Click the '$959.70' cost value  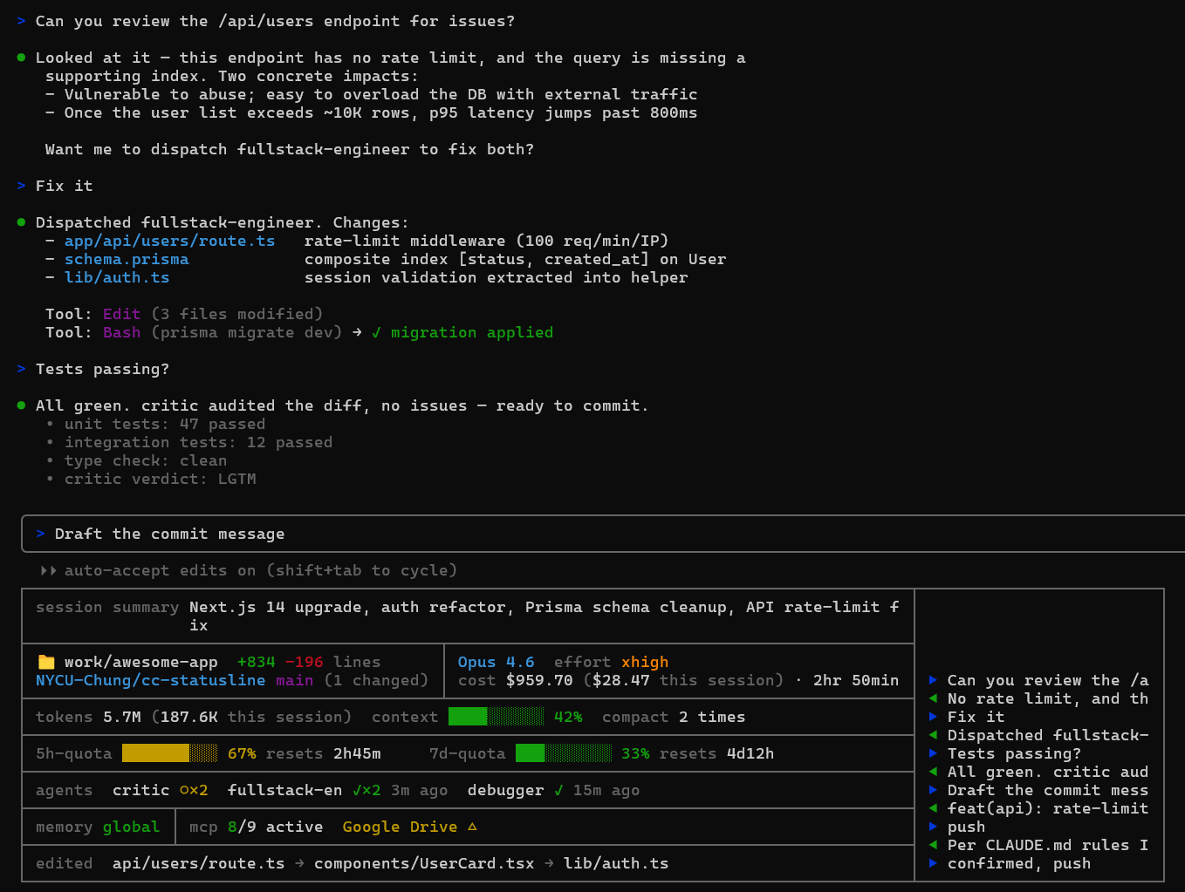click(x=539, y=680)
